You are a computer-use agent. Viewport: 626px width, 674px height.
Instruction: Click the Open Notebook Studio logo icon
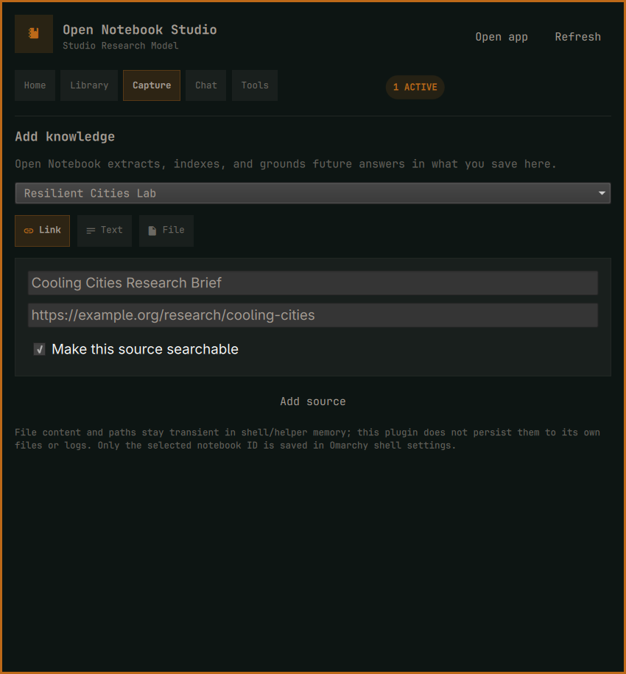coord(34,34)
